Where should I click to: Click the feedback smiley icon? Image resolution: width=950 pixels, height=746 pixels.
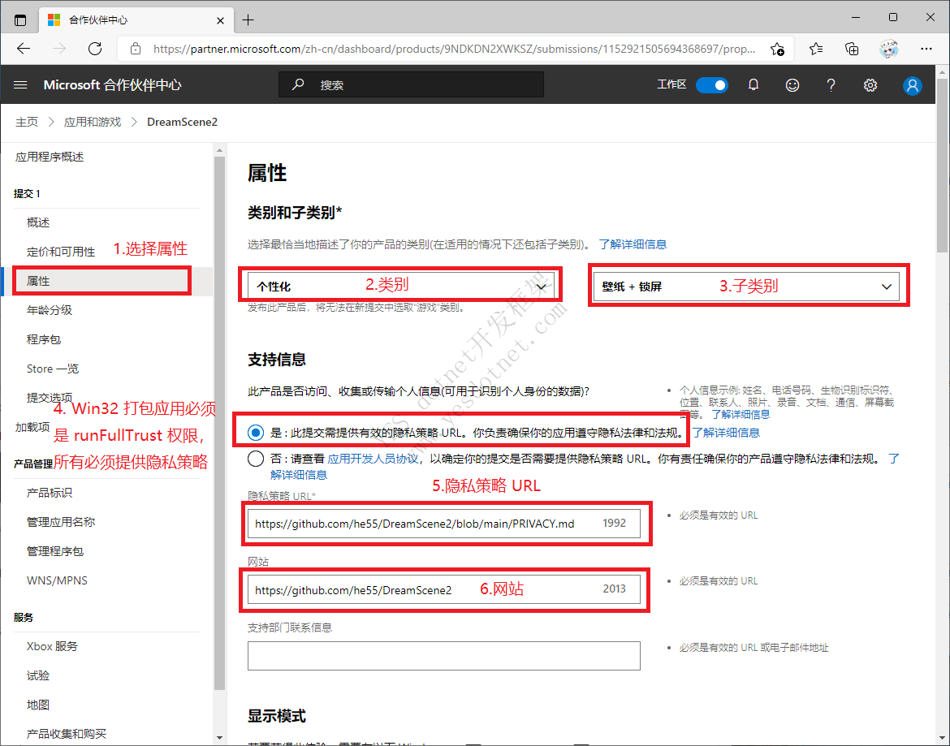coord(792,85)
